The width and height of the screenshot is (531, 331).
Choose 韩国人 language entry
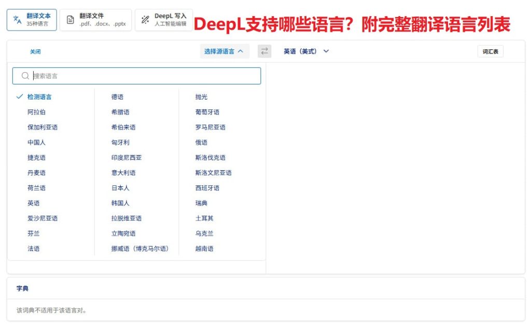click(x=120, y=203)
